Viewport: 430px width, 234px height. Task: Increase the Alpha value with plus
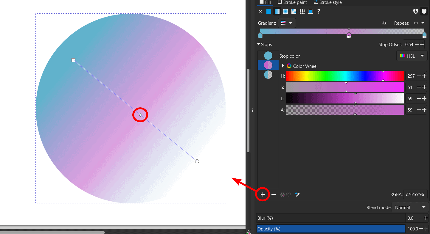[x=424, y=110]
